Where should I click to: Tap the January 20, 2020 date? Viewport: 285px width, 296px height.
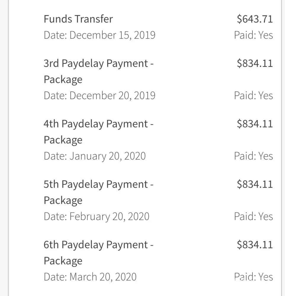point(95,156)
